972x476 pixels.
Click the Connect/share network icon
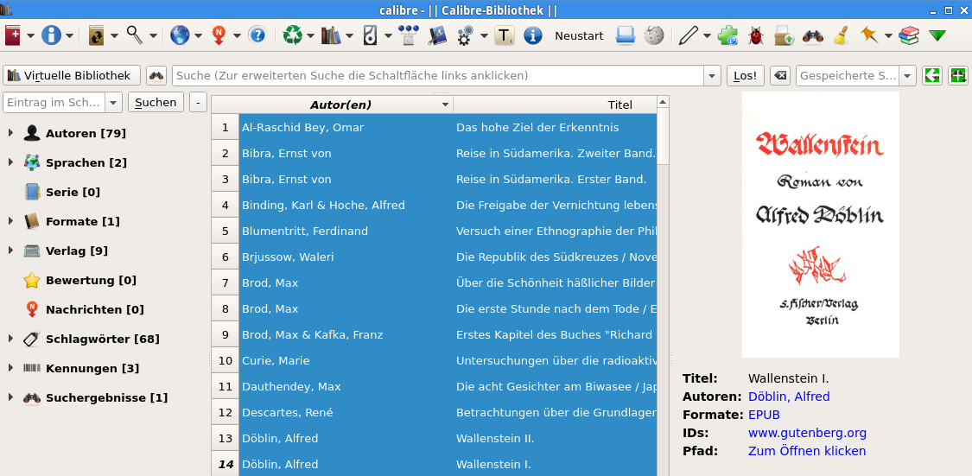coord(409,35)
